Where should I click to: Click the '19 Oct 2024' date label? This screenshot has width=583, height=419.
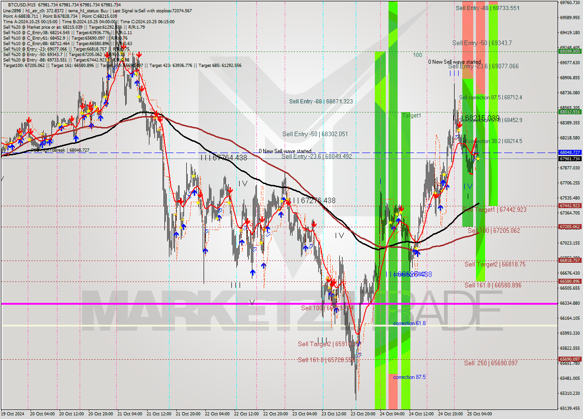coord(13,414)
